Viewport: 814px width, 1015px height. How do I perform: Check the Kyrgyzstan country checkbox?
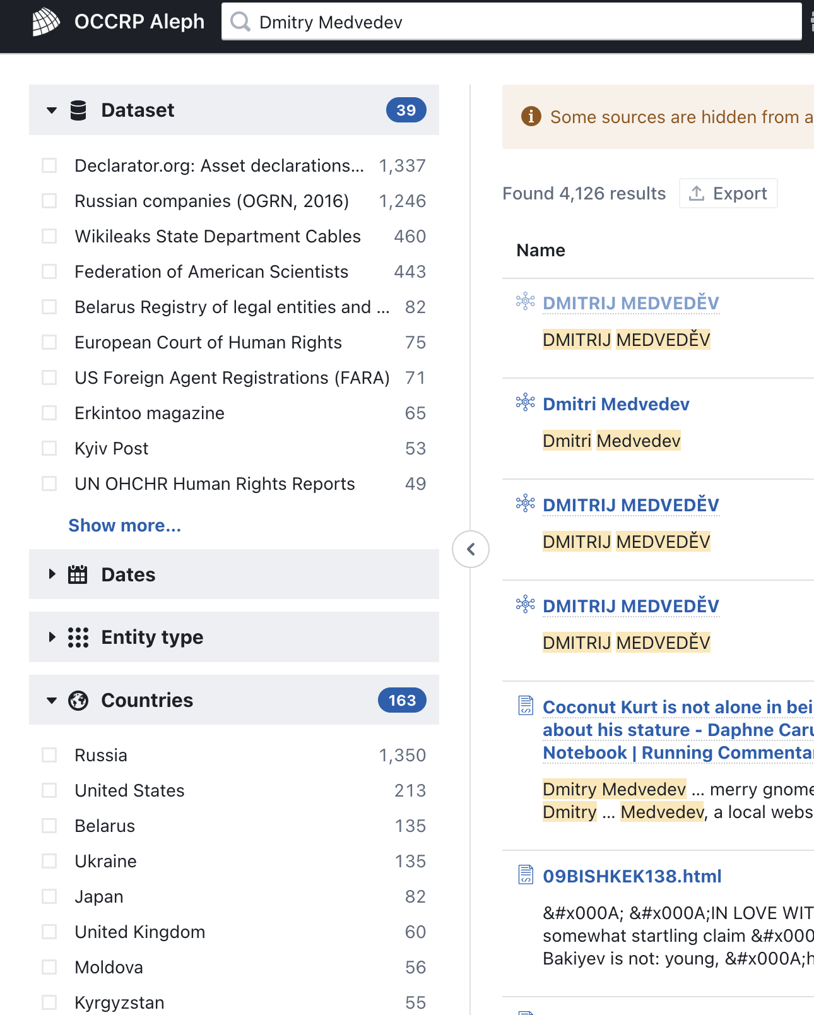pos(49,1002)
